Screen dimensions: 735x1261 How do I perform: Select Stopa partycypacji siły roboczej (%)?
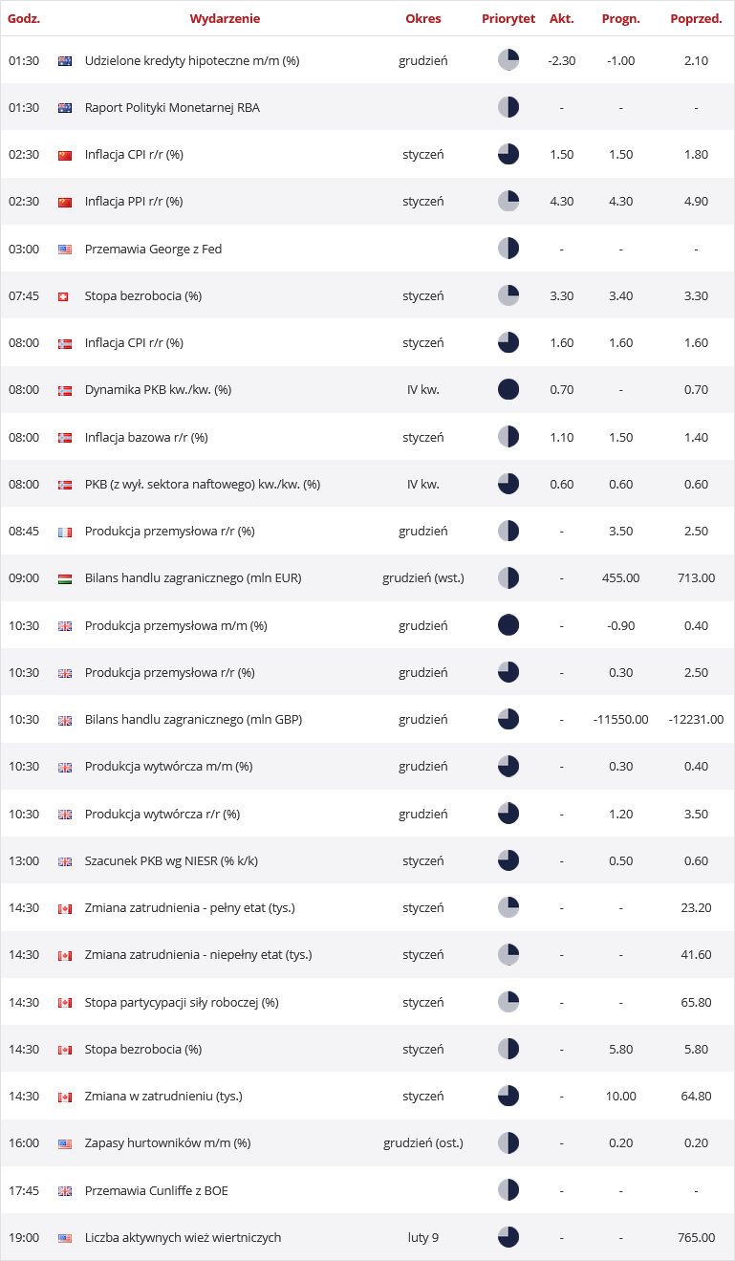coord(182,1002)
